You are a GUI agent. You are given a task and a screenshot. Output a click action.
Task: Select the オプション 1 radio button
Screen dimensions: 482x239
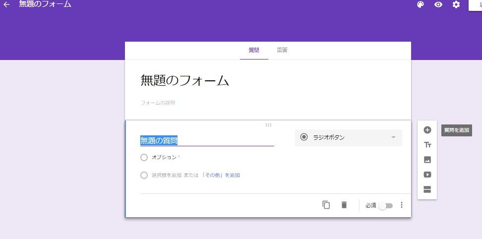[144, 157]
